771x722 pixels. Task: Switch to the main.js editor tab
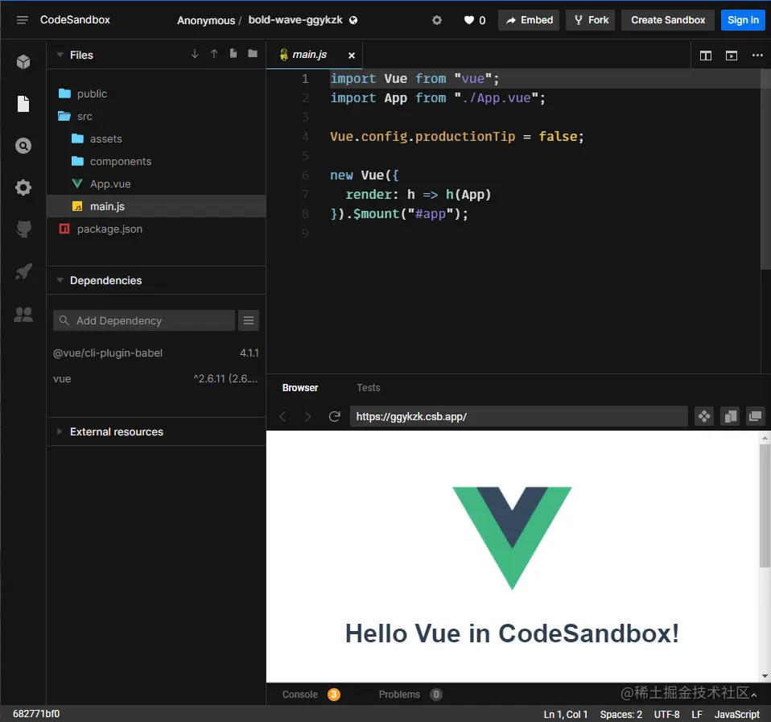point(309,55)
